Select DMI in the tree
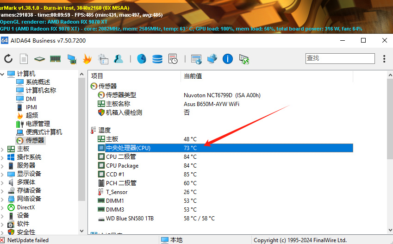 (31, 99)
